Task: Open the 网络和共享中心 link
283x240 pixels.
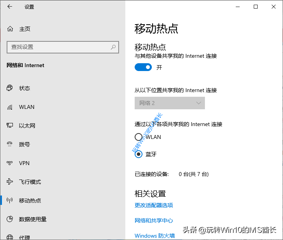Action: (x=154, y=220)
